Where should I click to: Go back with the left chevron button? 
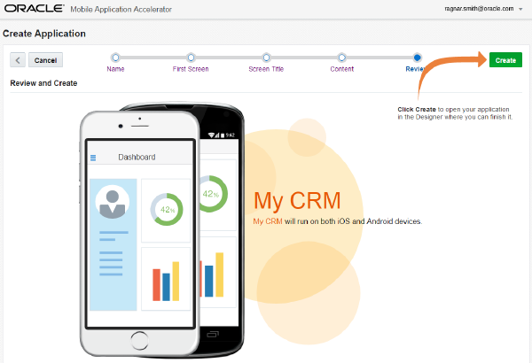click(18, 60)
